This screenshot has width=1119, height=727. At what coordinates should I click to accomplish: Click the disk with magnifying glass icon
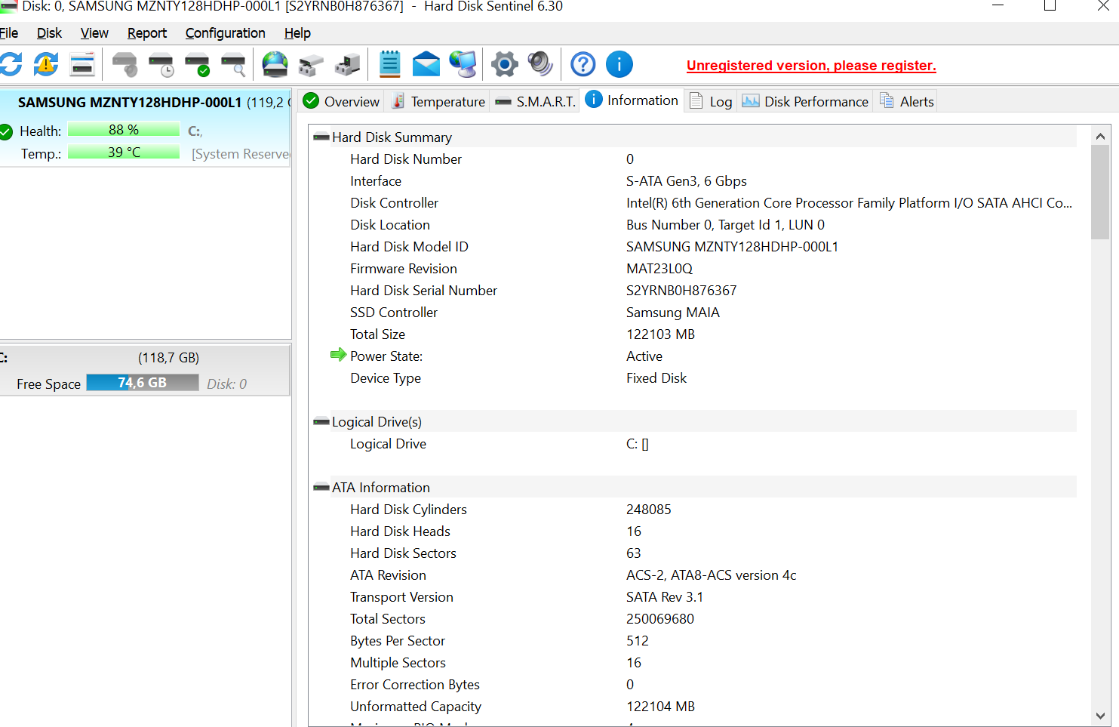(233, 65)
